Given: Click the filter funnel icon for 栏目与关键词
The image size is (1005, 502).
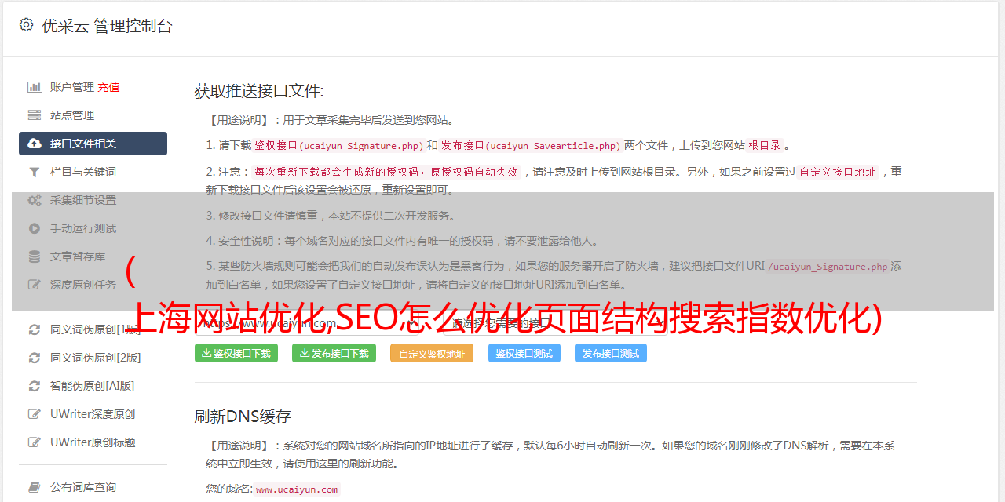Looking at the screenshot, I should (x=35, y=172).
